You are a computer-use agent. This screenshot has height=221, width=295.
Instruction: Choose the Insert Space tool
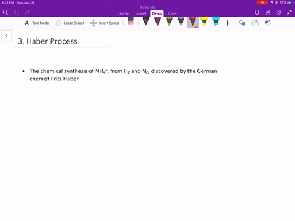[x=104, y=23]
